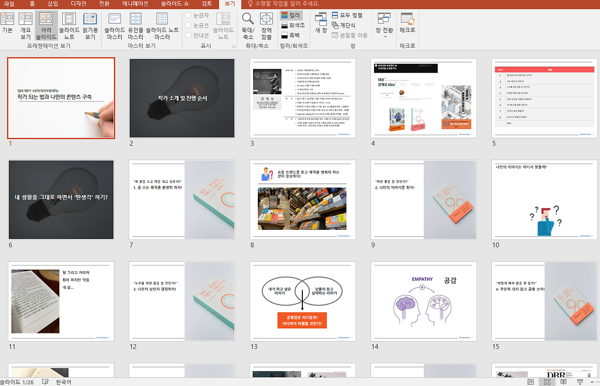Open Notes Master (슬라이드 노트 마스터) view
The image size is (600, 386).
point(162,26)
